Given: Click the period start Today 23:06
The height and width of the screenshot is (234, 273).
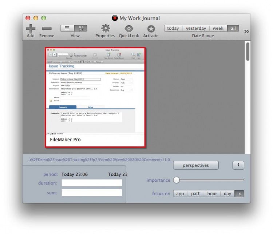Looking at the screenshot, I should [75, 174].
